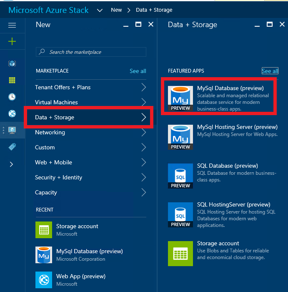Select Data + Storage in breadcrumb
Image resolution: width=288 pixels, height=292 pixels.
(154, 10)
